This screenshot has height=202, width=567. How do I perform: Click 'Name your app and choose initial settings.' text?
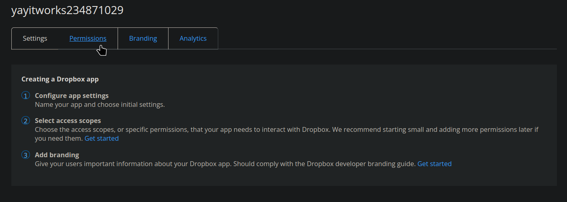tap(100, 104)
